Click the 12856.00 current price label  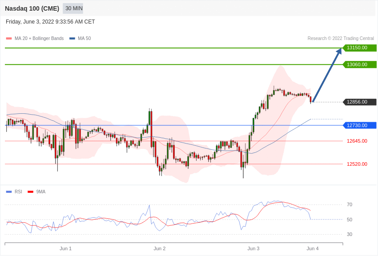(x=359, y=102)
